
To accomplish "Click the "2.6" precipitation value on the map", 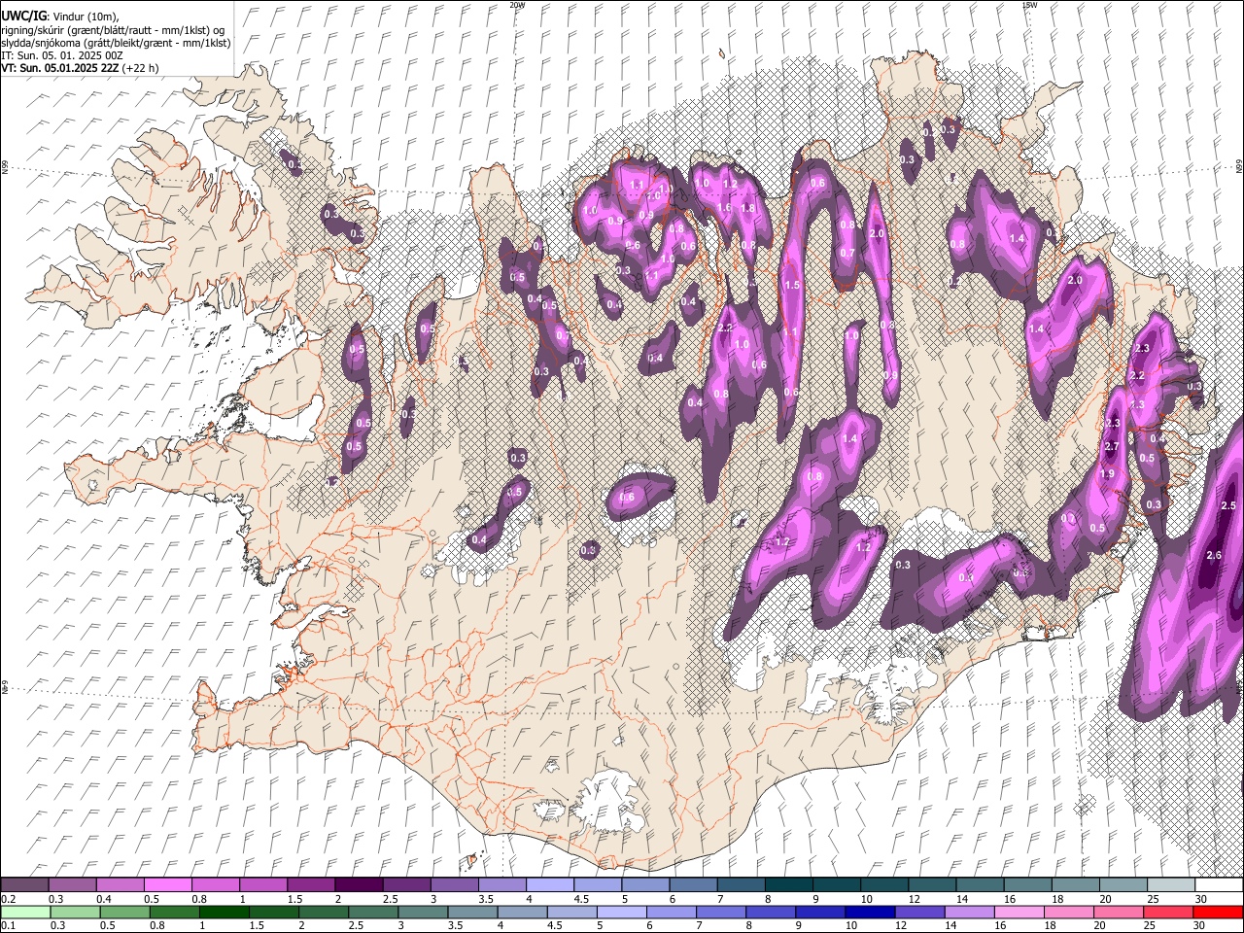I will coord(1214,555).
